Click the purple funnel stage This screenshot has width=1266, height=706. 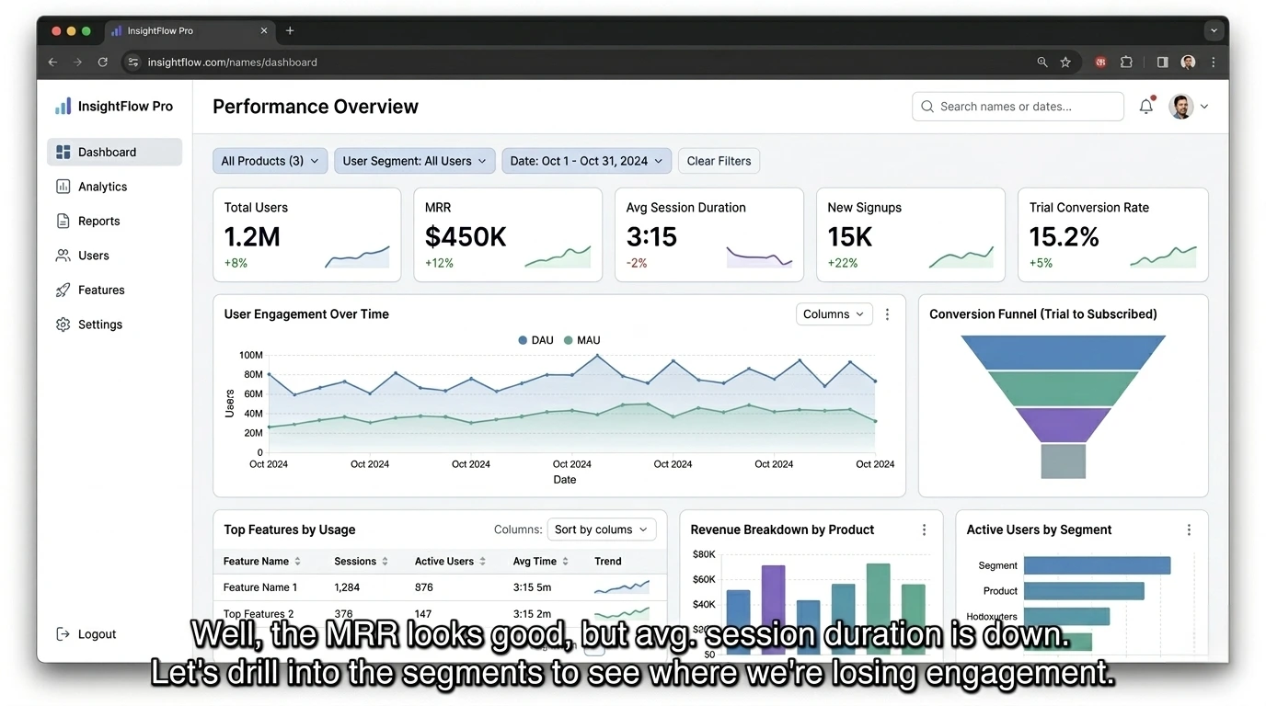1063,425
